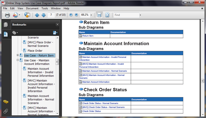Click the Use Case - Return Item bookmark icon
The width and height of the screenshot is (206, 118).
(x=21, y=55)
